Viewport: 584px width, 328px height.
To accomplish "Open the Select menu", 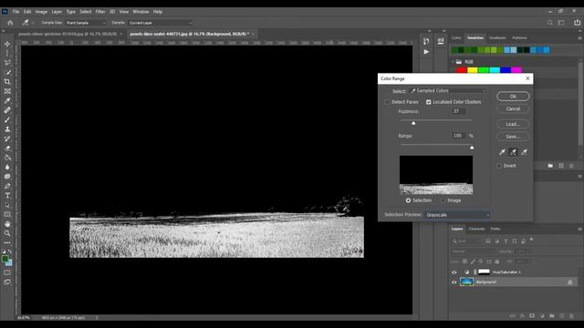I will pyautogui.click(x=85, y=12).
